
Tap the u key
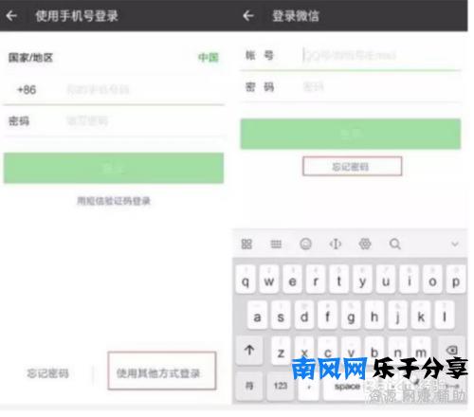(386, 280)
